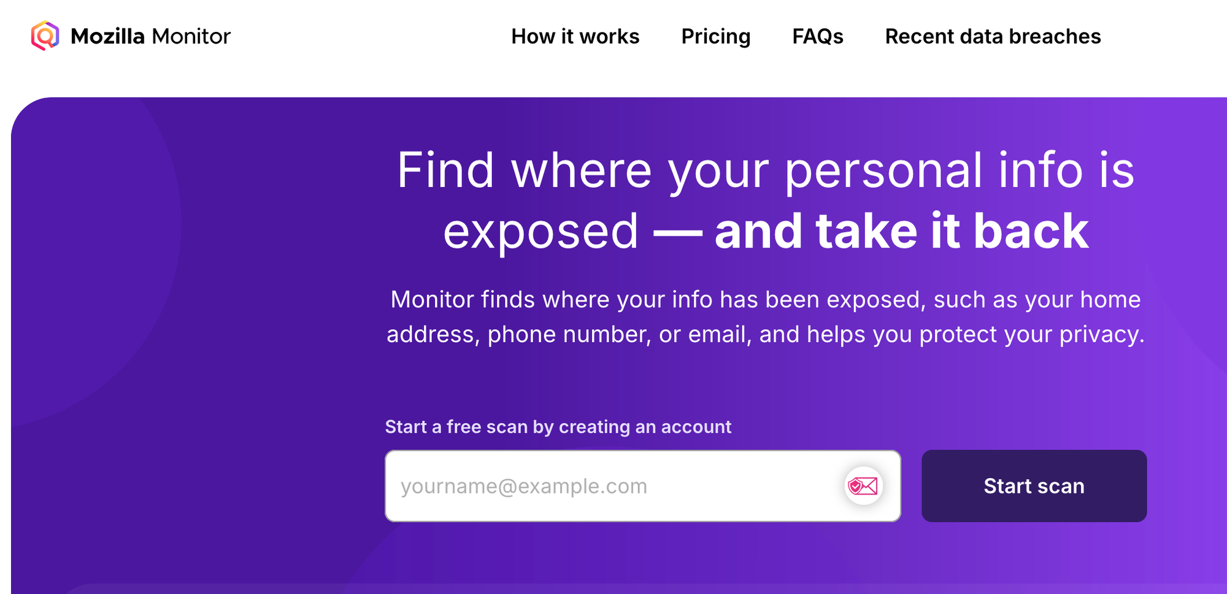This screenshot has width=1227, height=594.
Task: Click the bold Mozilla word in header
Action: (107, 37)
